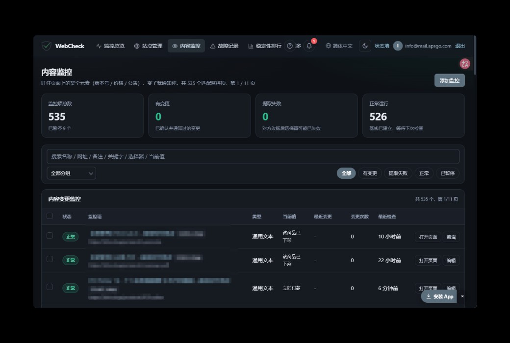Click the 当前值 column header
The width and height of the screenshot is (510, 343).
(289, 217)
